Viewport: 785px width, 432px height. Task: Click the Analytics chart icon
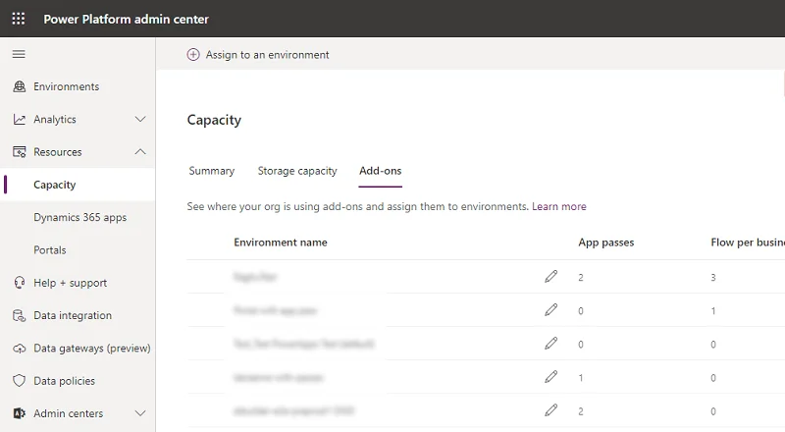coord(19,119)
